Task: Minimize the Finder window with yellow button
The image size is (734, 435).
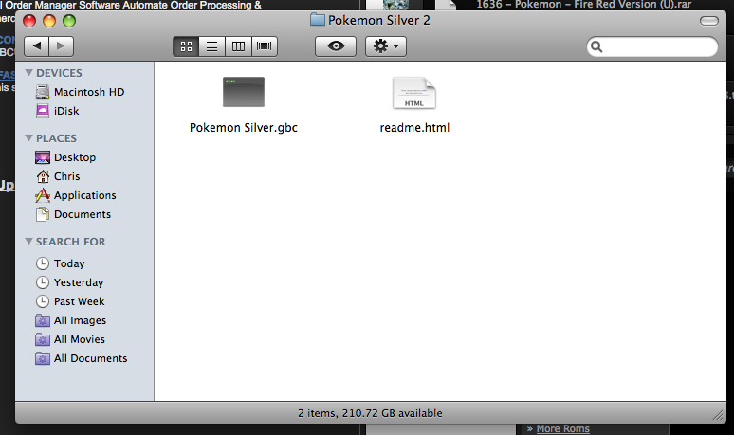Action: [x=49, y=21]
